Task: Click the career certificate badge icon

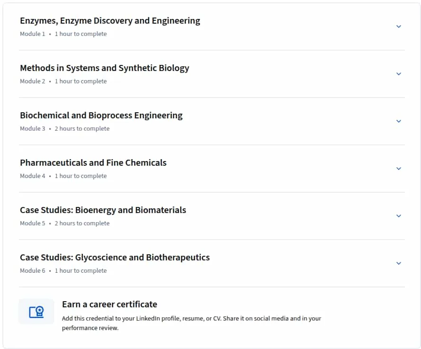Action: click(x=36, y=312)
